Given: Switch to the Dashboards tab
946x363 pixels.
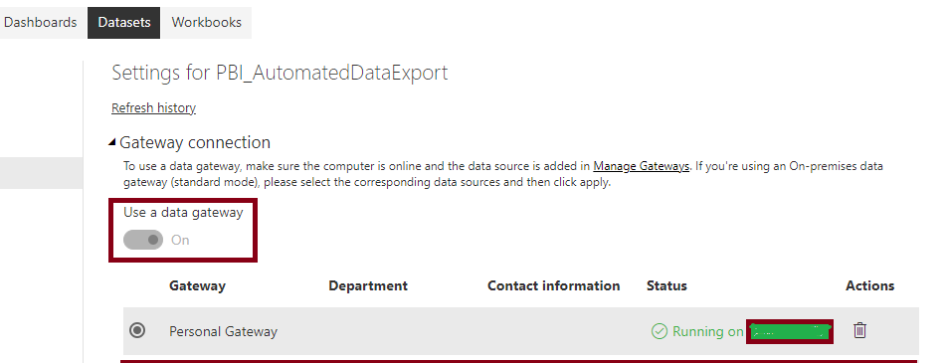Looking at the screenshot, I should (x=41, y=22).
